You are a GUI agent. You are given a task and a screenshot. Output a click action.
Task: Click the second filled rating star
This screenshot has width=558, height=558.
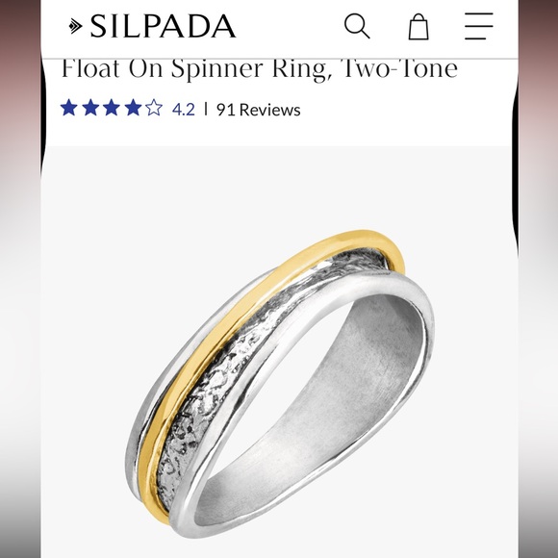(x=90, y=108)
